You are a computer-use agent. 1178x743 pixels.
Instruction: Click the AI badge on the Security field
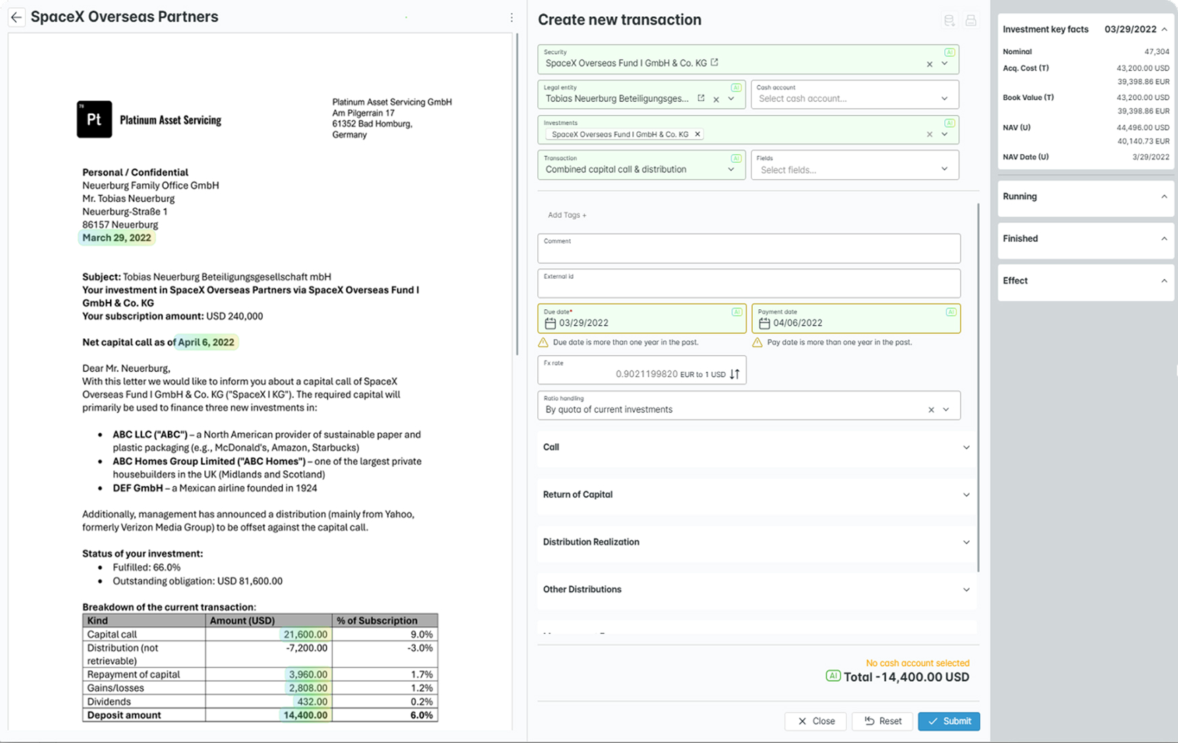(x=949, y=52)
